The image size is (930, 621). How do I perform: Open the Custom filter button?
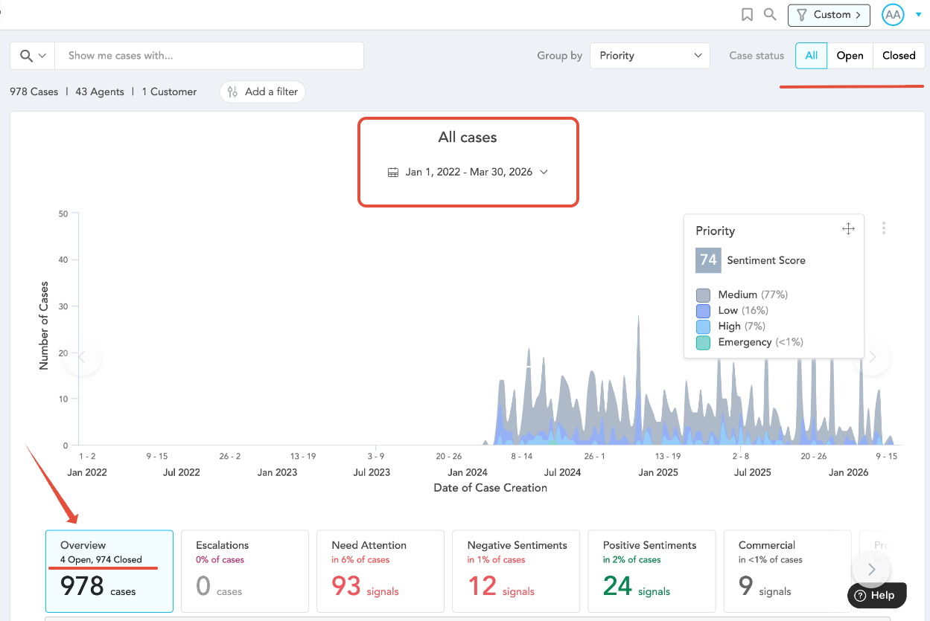click(829, 15)
